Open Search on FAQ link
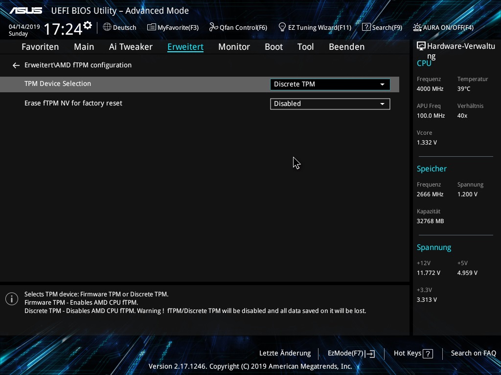The height and width of the screenshot is (375, 501). [473, 353]
